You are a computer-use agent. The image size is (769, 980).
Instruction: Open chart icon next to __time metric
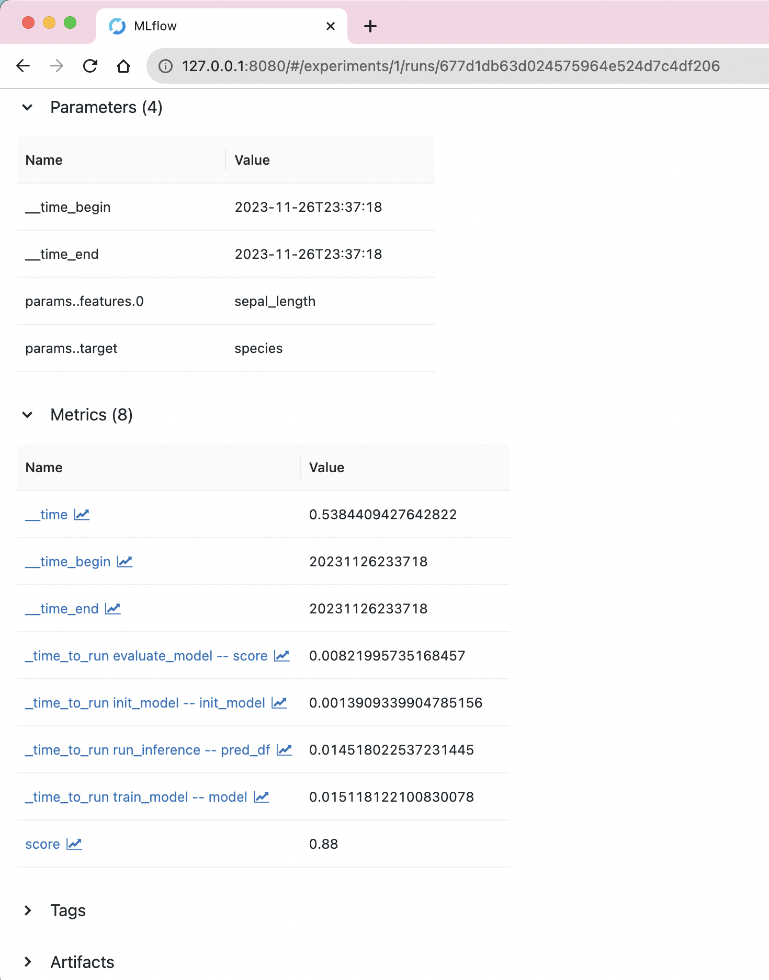82,515
